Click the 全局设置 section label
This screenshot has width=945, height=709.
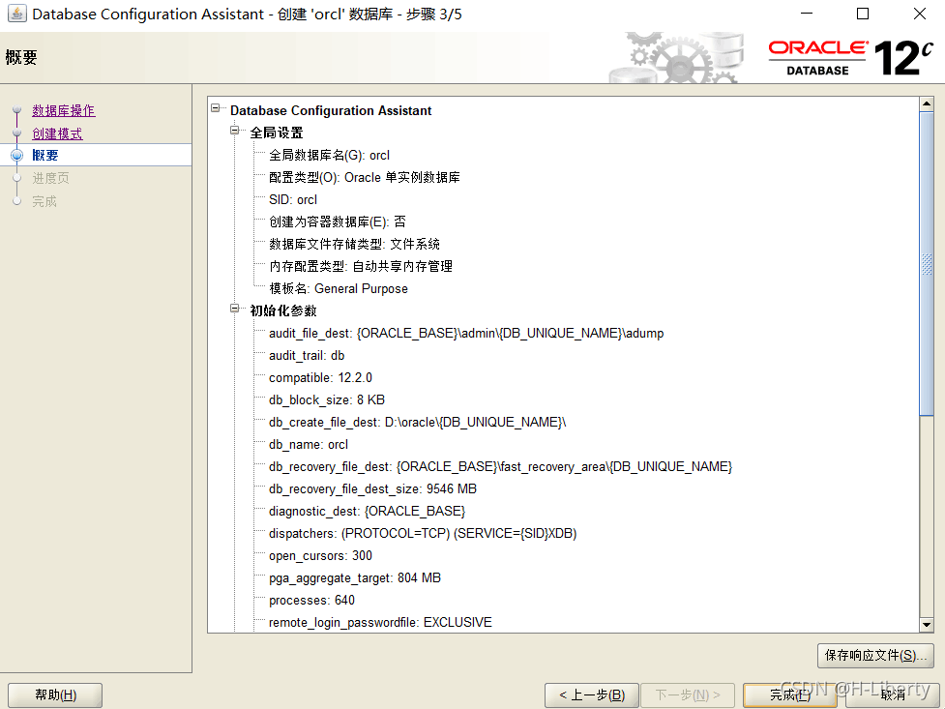(x=277, y=133)
